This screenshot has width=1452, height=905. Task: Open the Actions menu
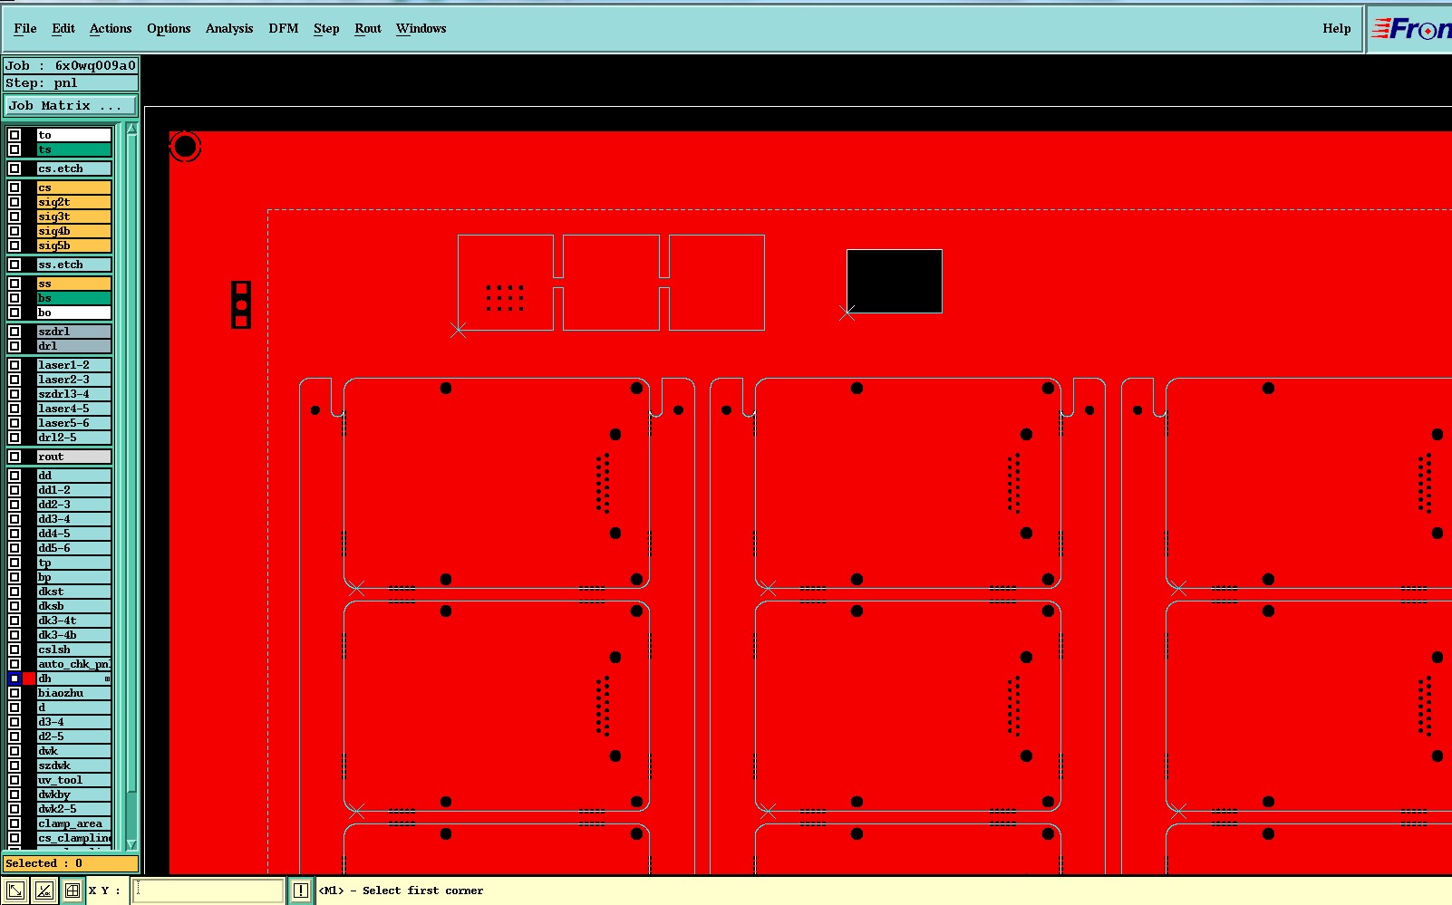(x=111, y=29)
